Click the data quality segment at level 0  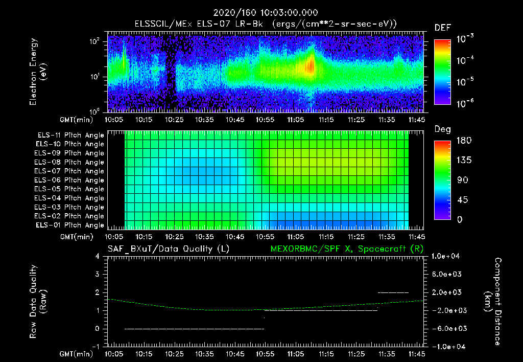195,329
